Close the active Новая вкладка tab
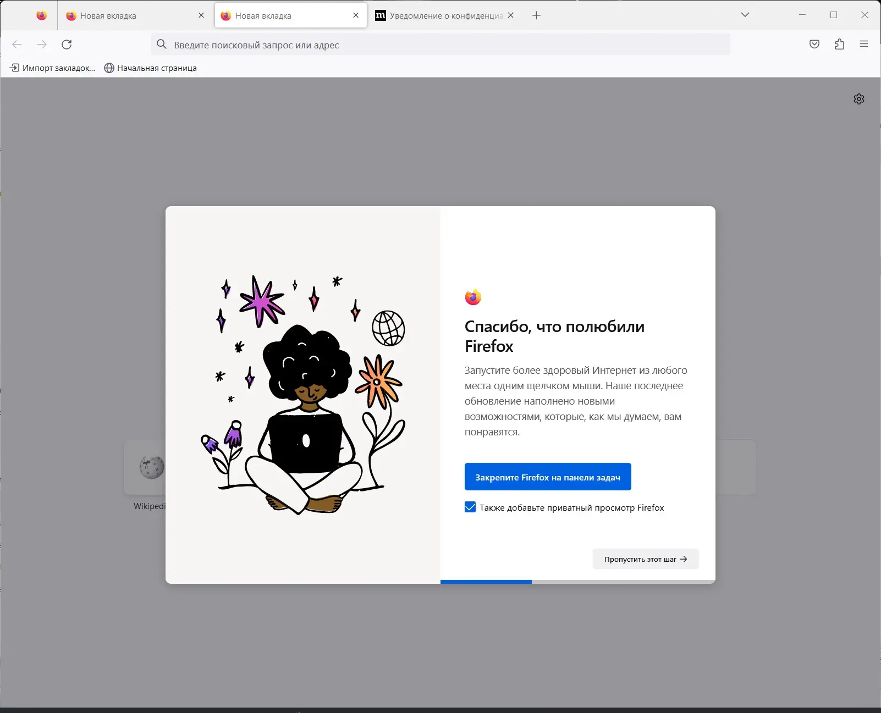This screenshot has width=881, height=713. [x=356, y=15]
